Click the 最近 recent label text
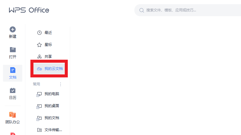This screenshot has height=135, width=241. click(48, 33)
